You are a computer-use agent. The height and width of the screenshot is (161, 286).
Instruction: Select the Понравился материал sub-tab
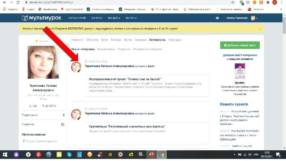(x=147, y=49)
